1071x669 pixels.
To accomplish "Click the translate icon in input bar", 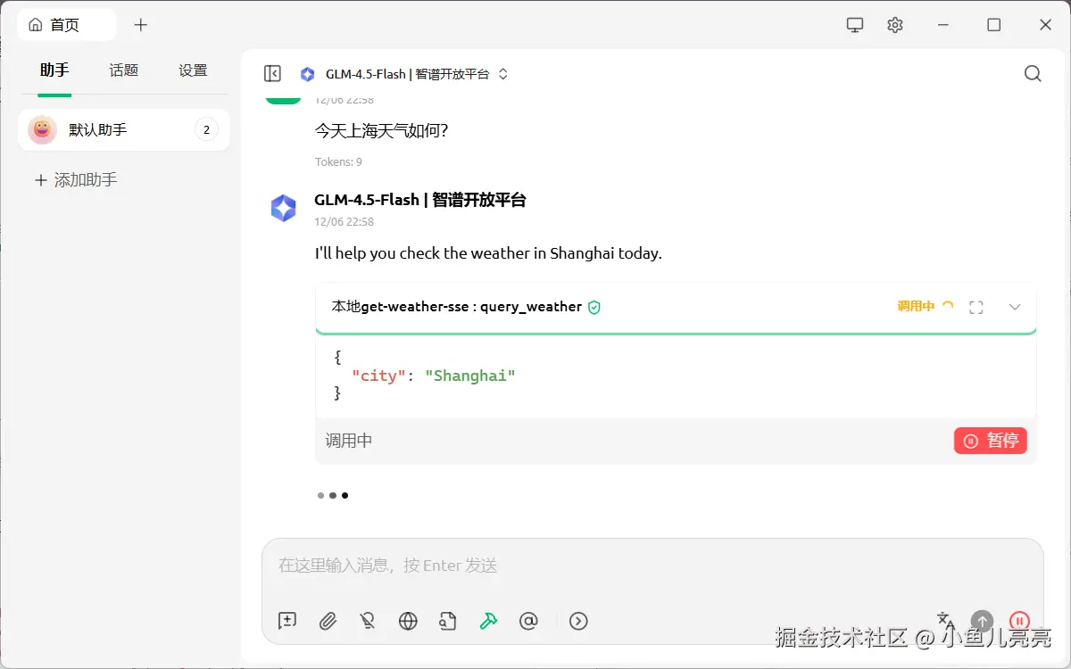I will pos(945,621).
